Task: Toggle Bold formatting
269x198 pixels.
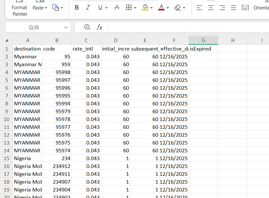Action: click(77, 8)
